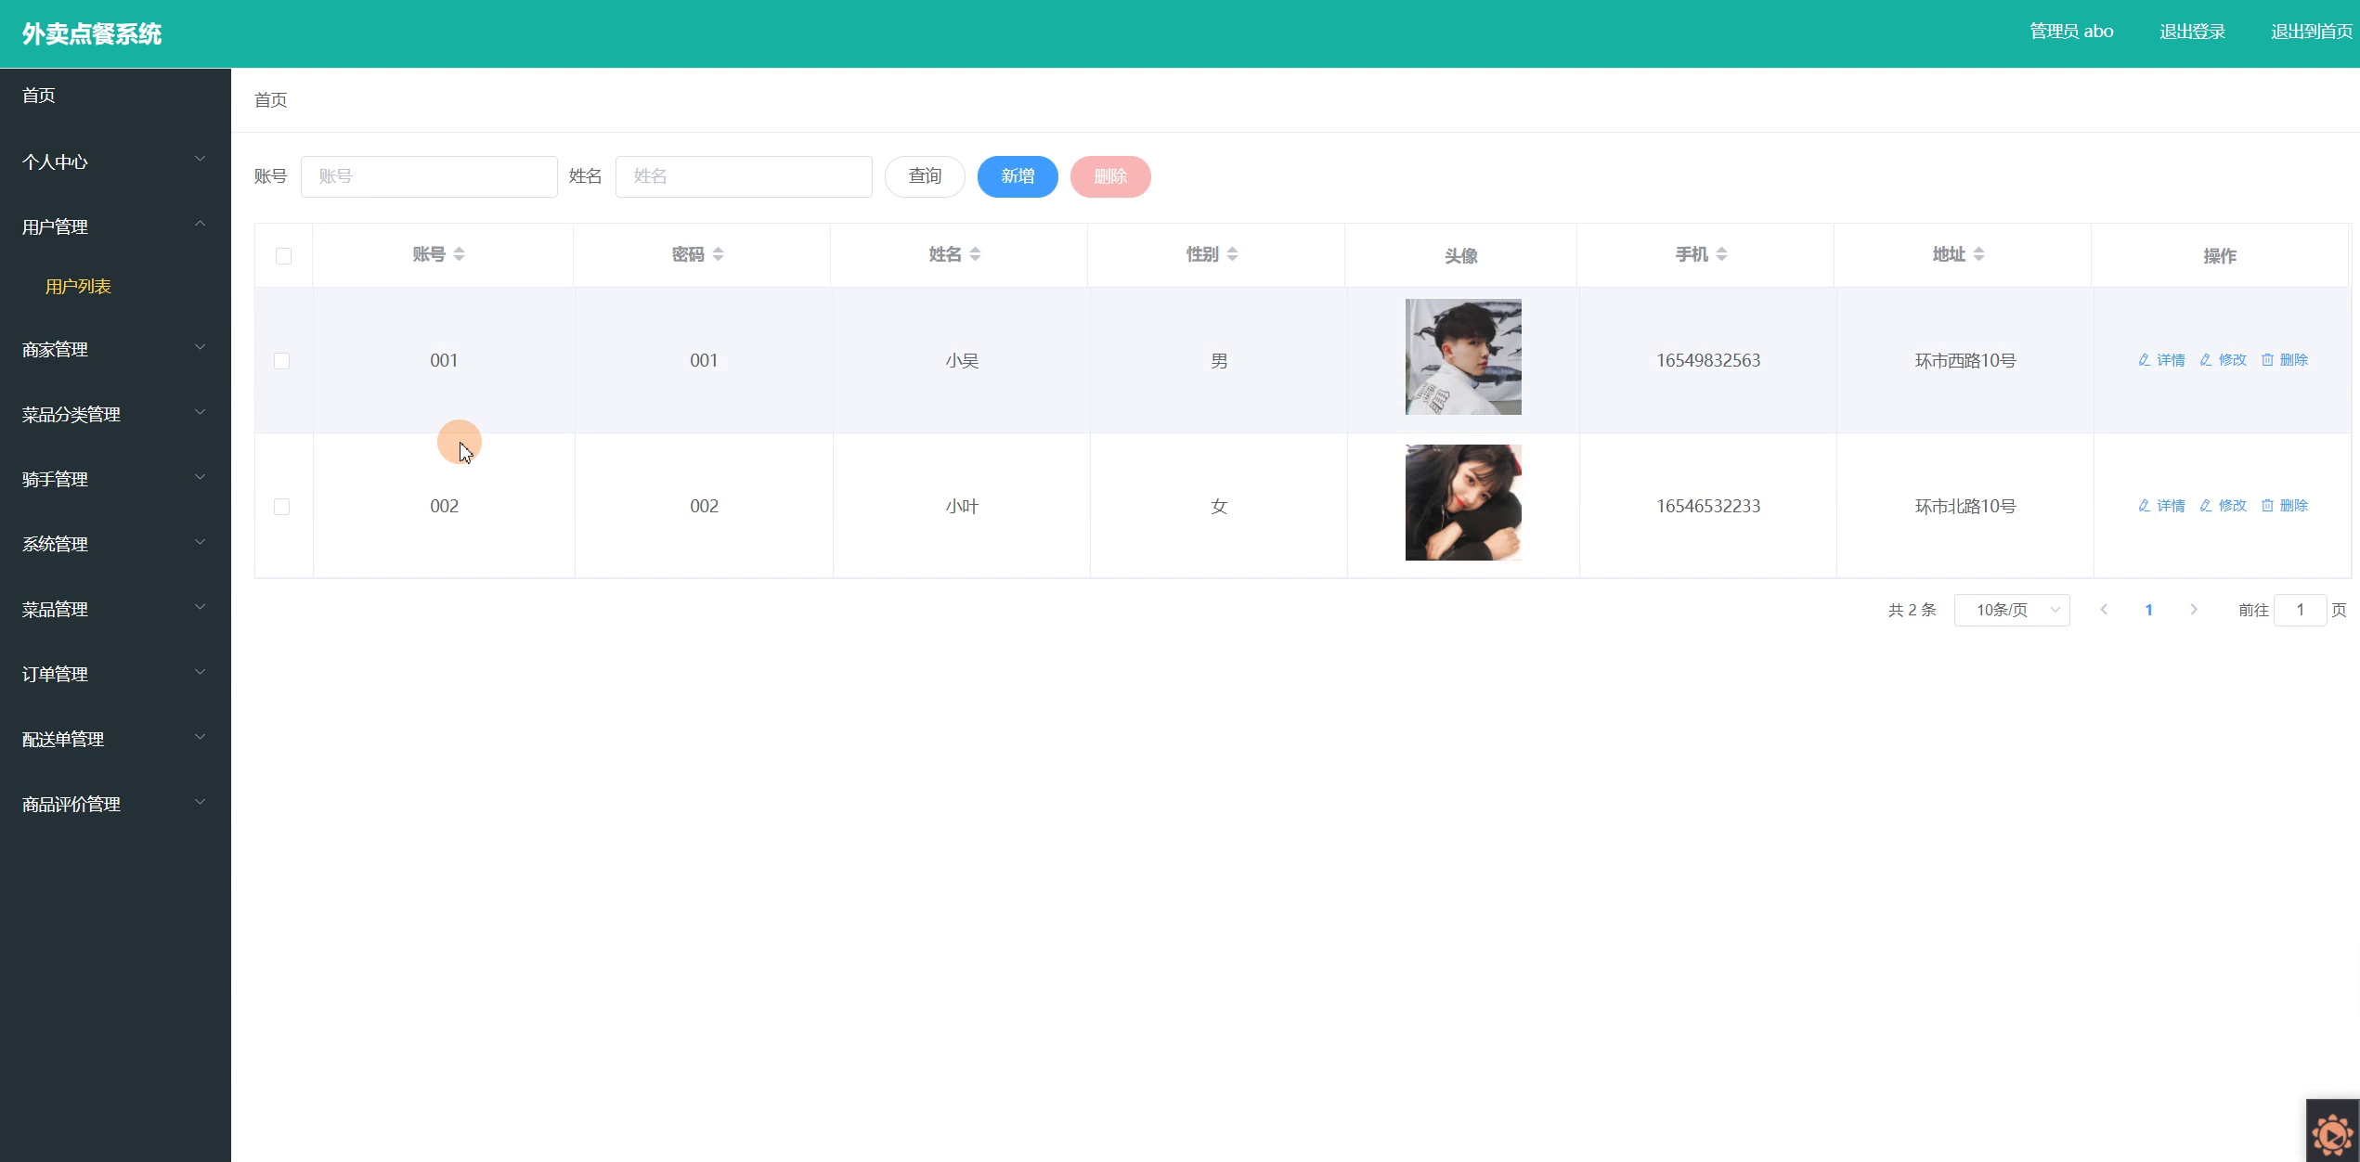Image resolution: width=2360 pixels, height=1162 pixels.
Task: Expand 配送单管理 sidebar menu
Action: (115, 739)
